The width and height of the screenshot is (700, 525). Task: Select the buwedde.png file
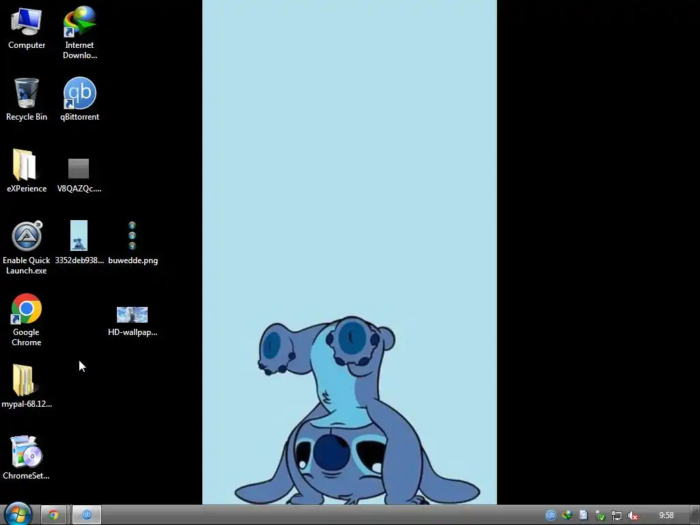(x=133, y=243)
